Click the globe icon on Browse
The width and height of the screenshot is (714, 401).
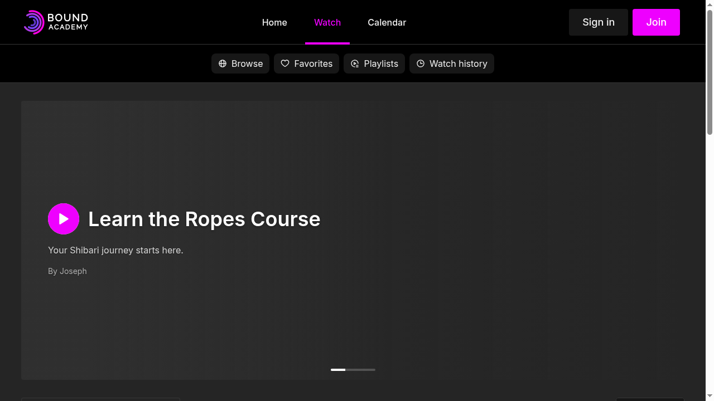click(223, 63)
